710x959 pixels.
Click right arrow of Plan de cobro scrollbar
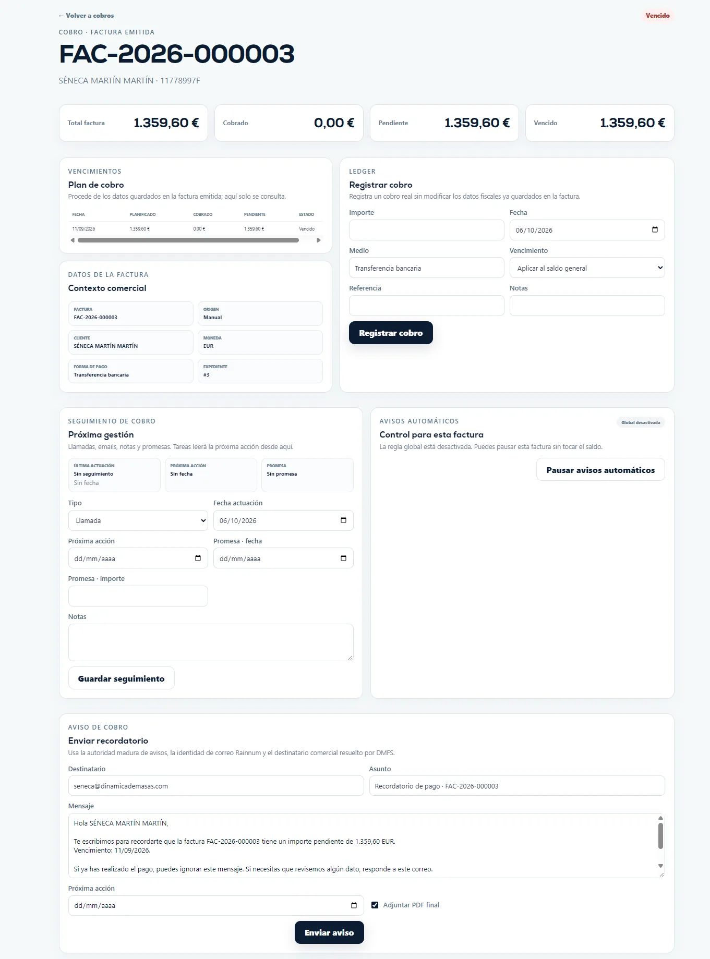click(319, 240)
